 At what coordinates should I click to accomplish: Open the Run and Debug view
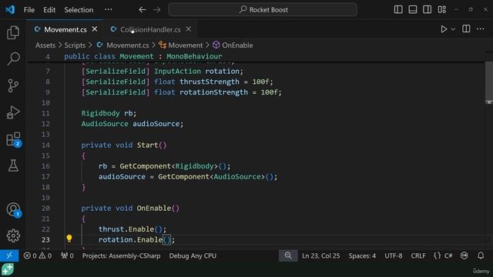(13, 112)
